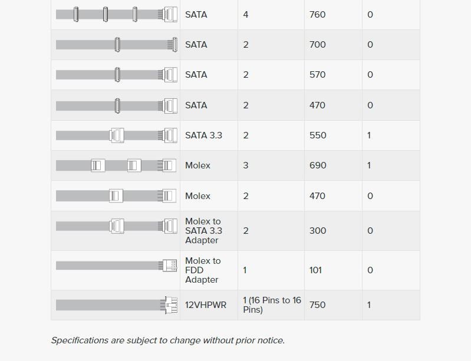471x361 pixels.
Task: Click the three-connector Molex cable illustration
Action: click(x=116, y=165)
